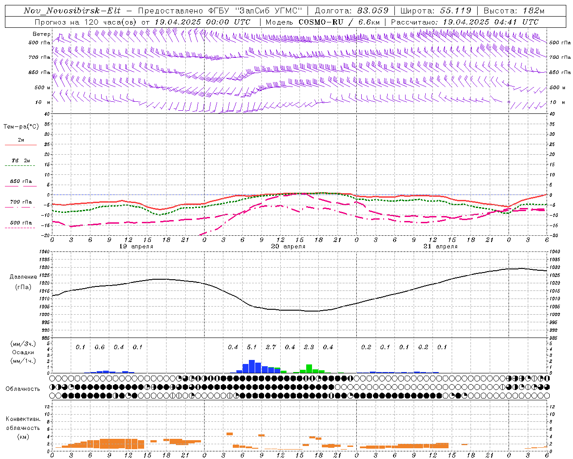This screenshot has width=573, height=459.
Task: Click the Ветер panel label
Action: 41,34
